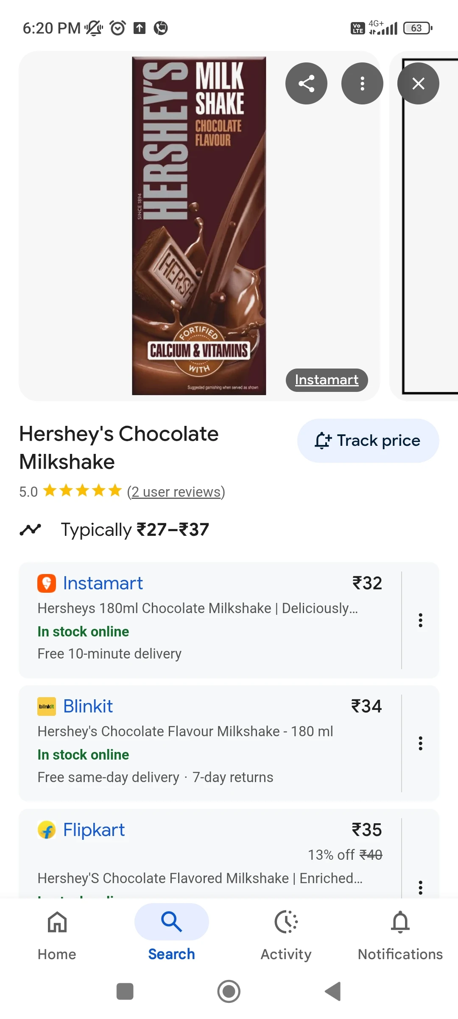The image size is (458, 1019).
Task: Open the Notifications tab
Action: click(x=400, y=933)
